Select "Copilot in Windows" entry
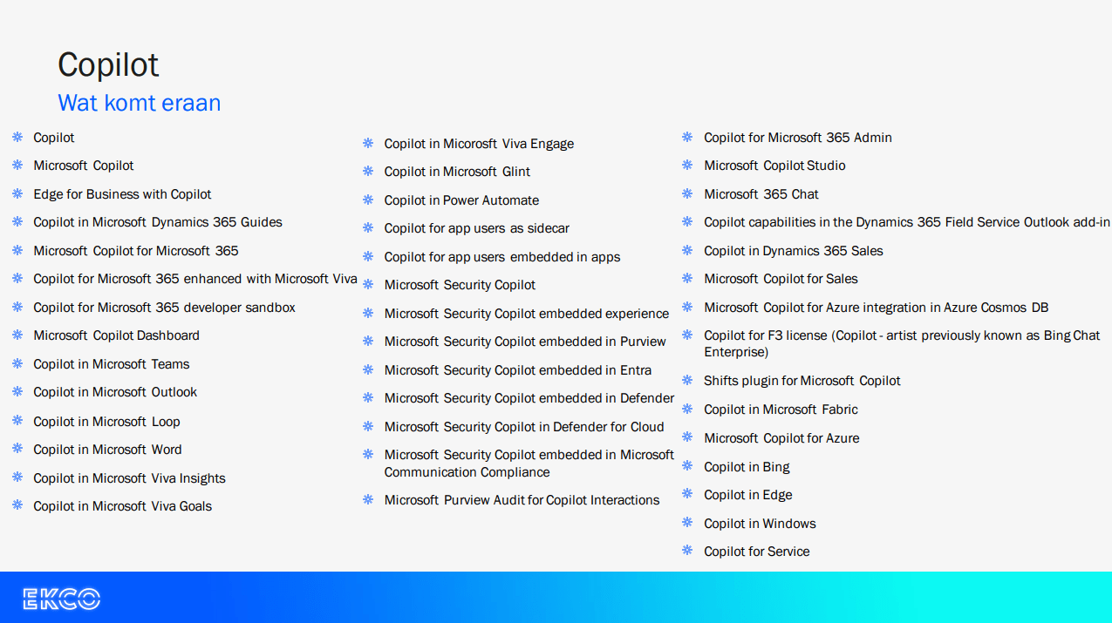 (760, 523)
